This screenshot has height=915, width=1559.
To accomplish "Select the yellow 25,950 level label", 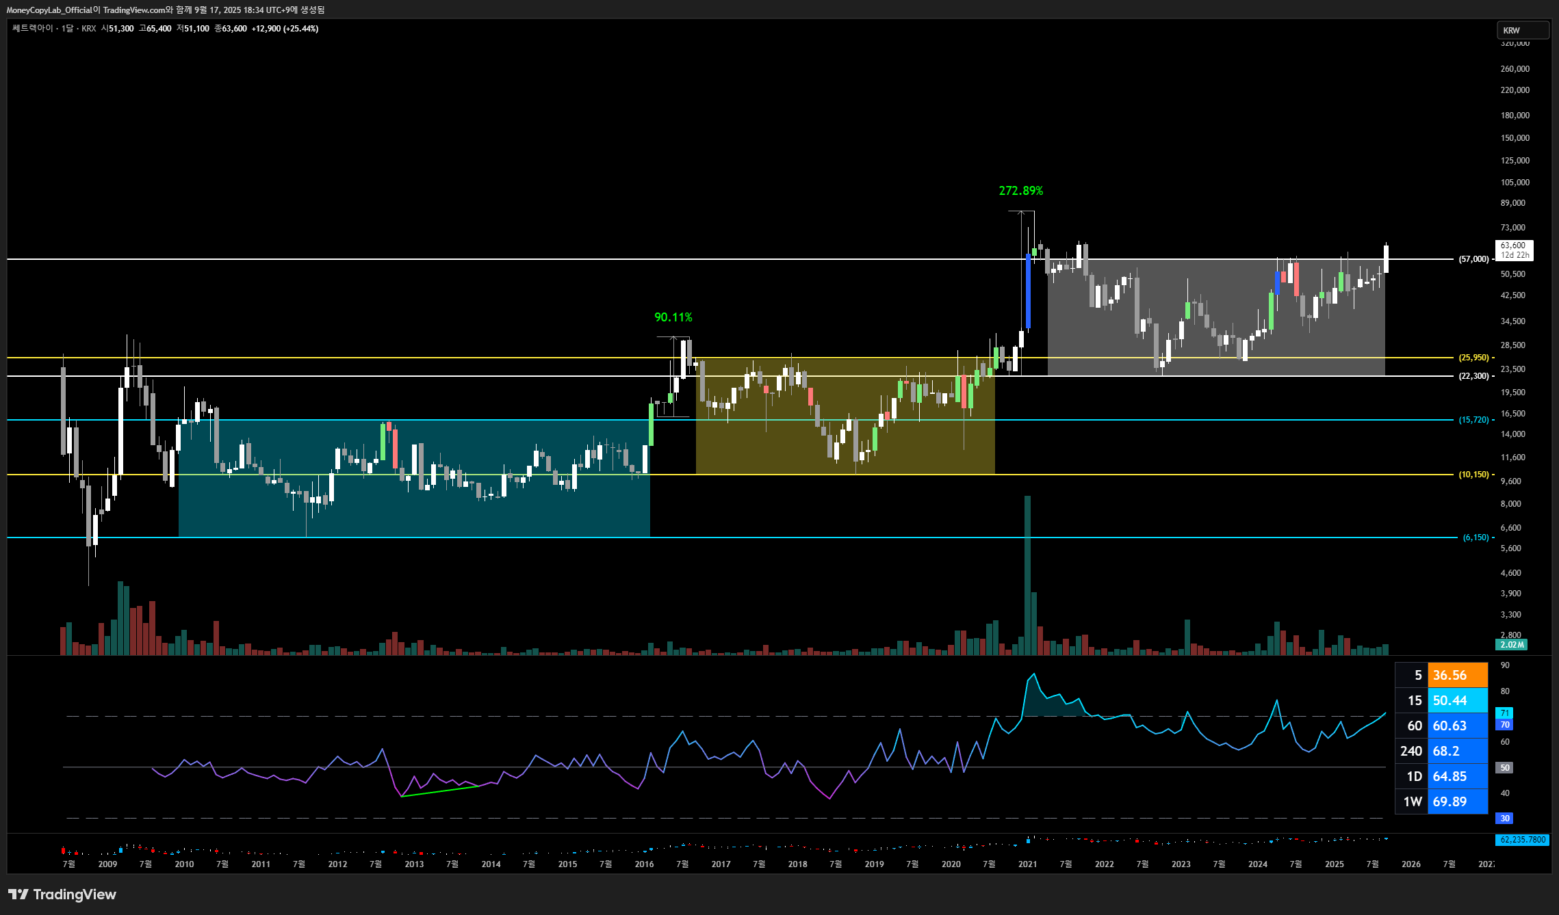I will point(1473,358).
